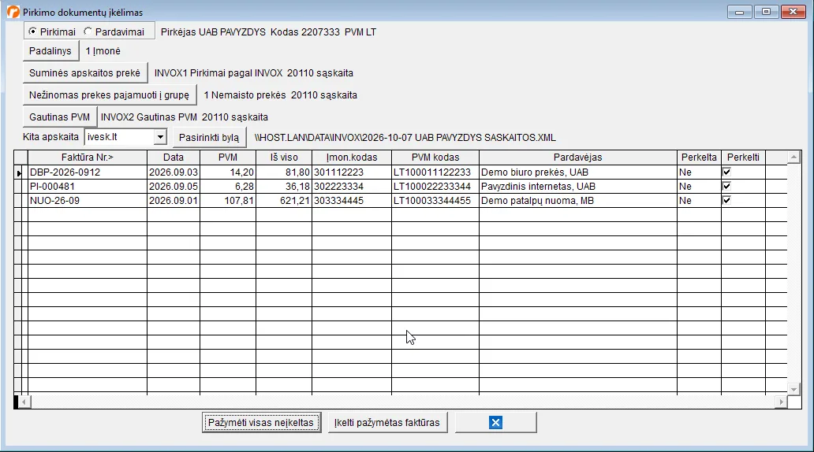
Task: Click PVM amount 6,28
Action: point(228,186)
